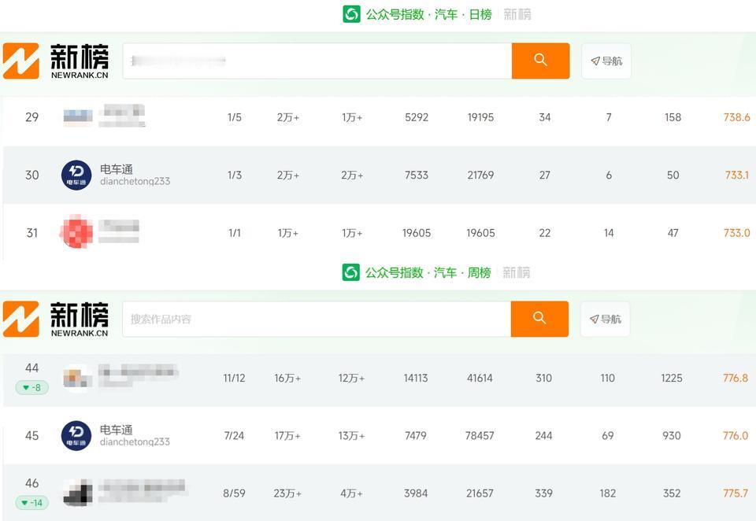This screenshot has height=521, width=756.
Task: Select the 公众号指数·汽车·周榜 title
Action: point(428,273)
